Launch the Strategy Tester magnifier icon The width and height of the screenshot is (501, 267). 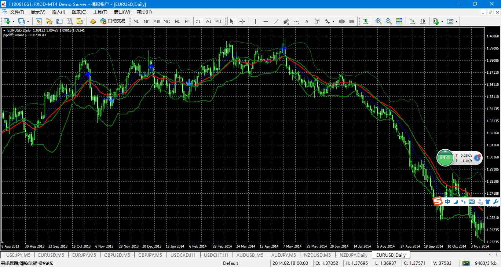pos(70,21)
